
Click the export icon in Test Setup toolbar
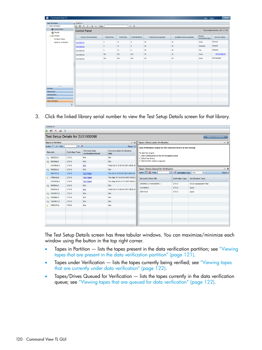pyautogui.click(x=56, y=131)
